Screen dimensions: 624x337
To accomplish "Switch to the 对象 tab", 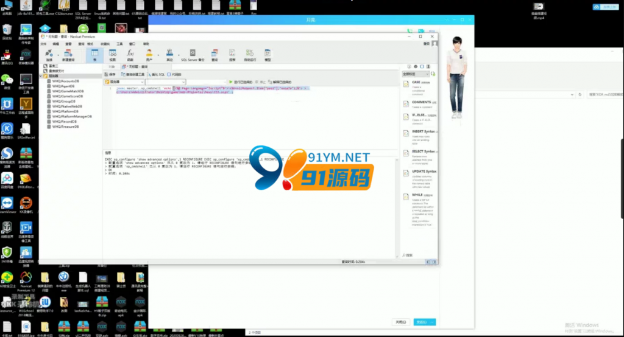I will tap(112, 67).
